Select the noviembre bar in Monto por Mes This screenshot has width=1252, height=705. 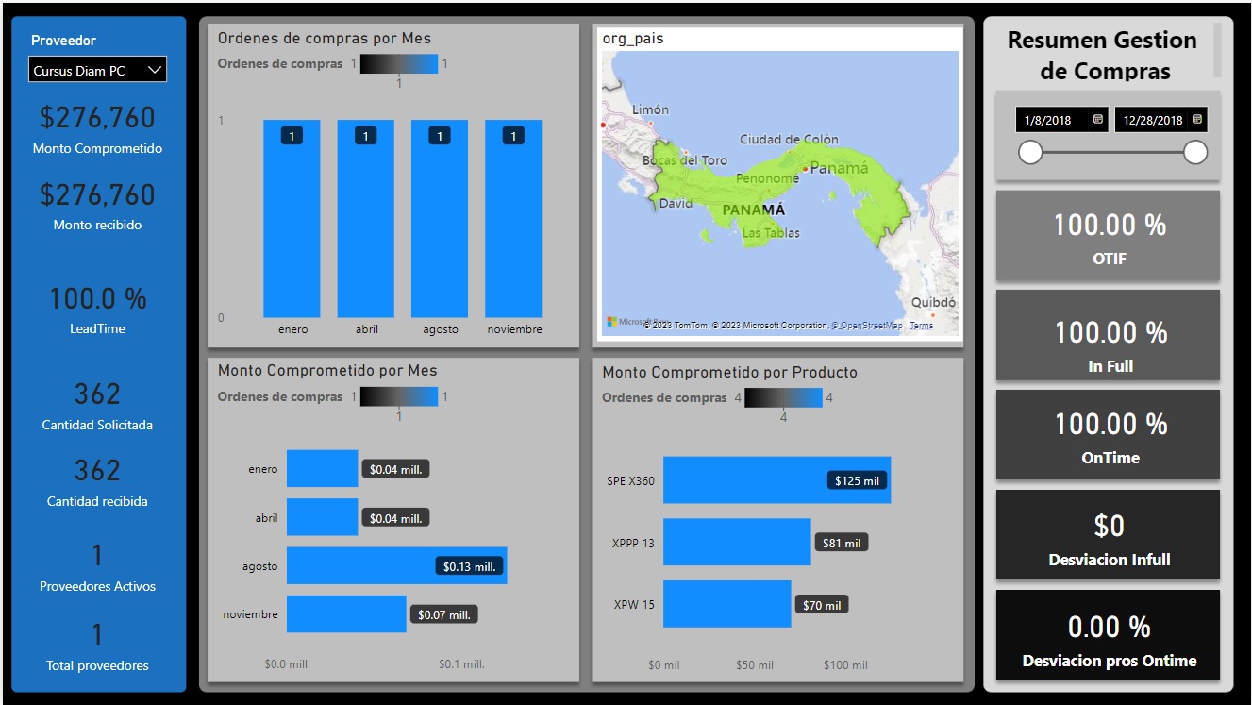click(346, 613)
